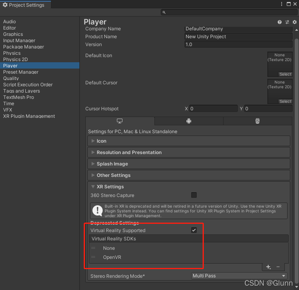Open the TextMesh Pro category

pyautogui.click(x=39, y=97)
